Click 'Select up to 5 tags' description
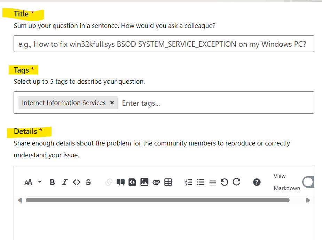The image size is (322, 240). 79,82
